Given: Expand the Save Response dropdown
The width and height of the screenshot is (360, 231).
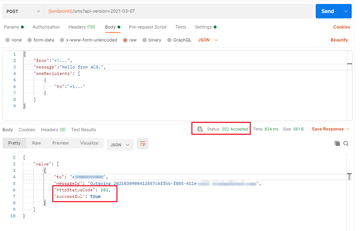Looking at the screenshot, I should pos(348,129).
